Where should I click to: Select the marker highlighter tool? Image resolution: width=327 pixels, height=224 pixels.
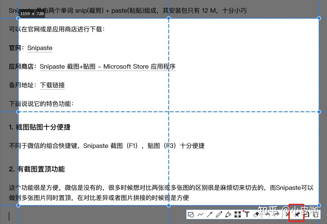(x=228, y=214)
